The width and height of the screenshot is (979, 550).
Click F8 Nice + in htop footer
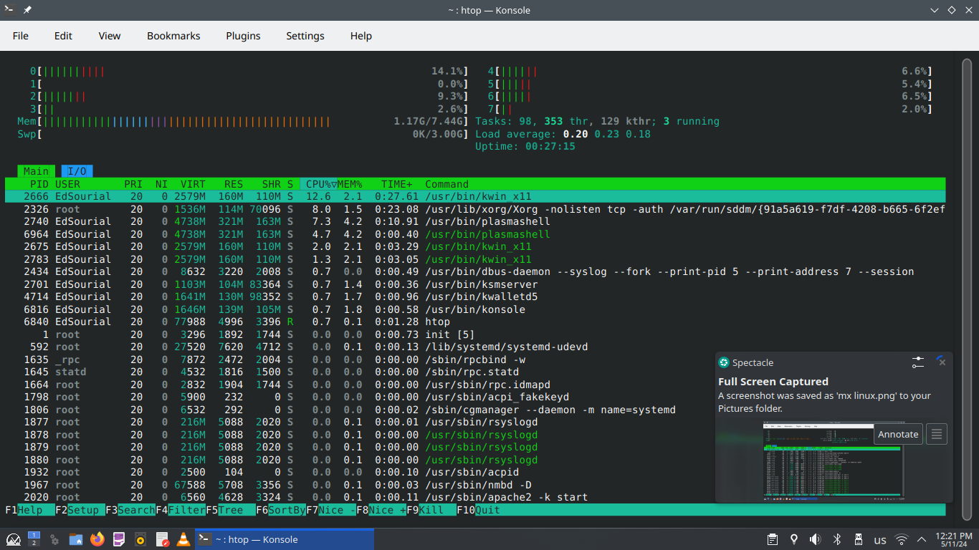pos(381,510)
